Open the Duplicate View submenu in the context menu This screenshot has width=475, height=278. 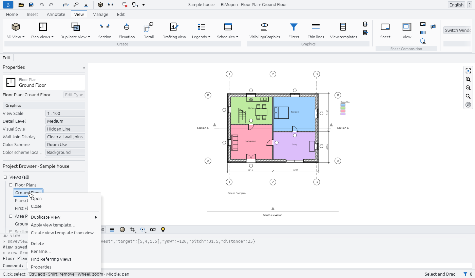64,217
